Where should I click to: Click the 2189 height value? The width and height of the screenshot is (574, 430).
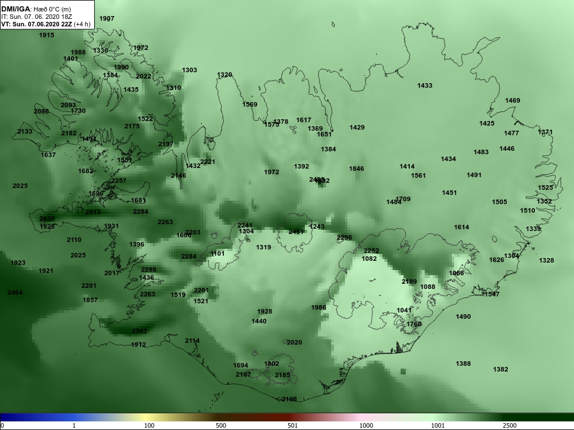tap(409, 282)
